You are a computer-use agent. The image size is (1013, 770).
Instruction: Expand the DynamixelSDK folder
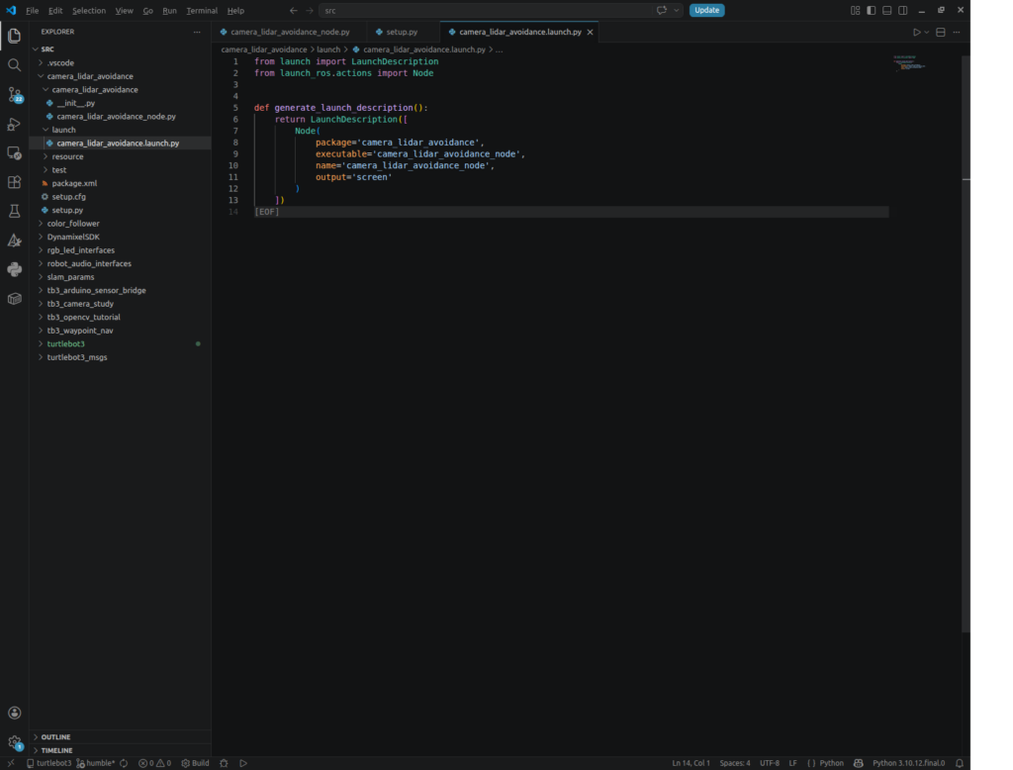[73, 237]
